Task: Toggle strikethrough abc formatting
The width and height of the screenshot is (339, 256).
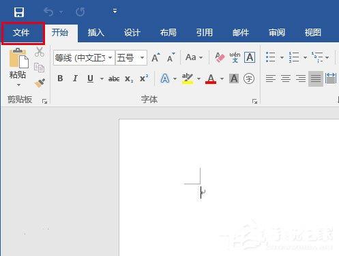Action: click(114, 79)
